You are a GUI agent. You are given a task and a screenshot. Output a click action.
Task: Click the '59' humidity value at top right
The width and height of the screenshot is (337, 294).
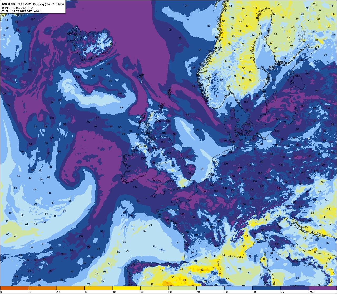[x=321, y=10]
